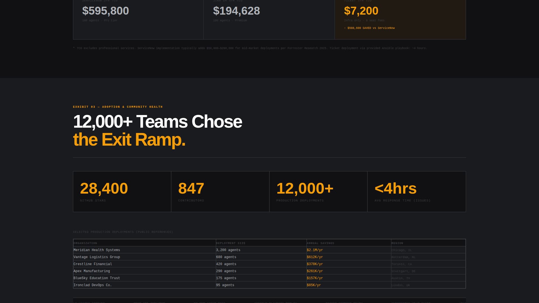Click the "$588,600 SAVED vs ServiceNow" note

[369, 28]
